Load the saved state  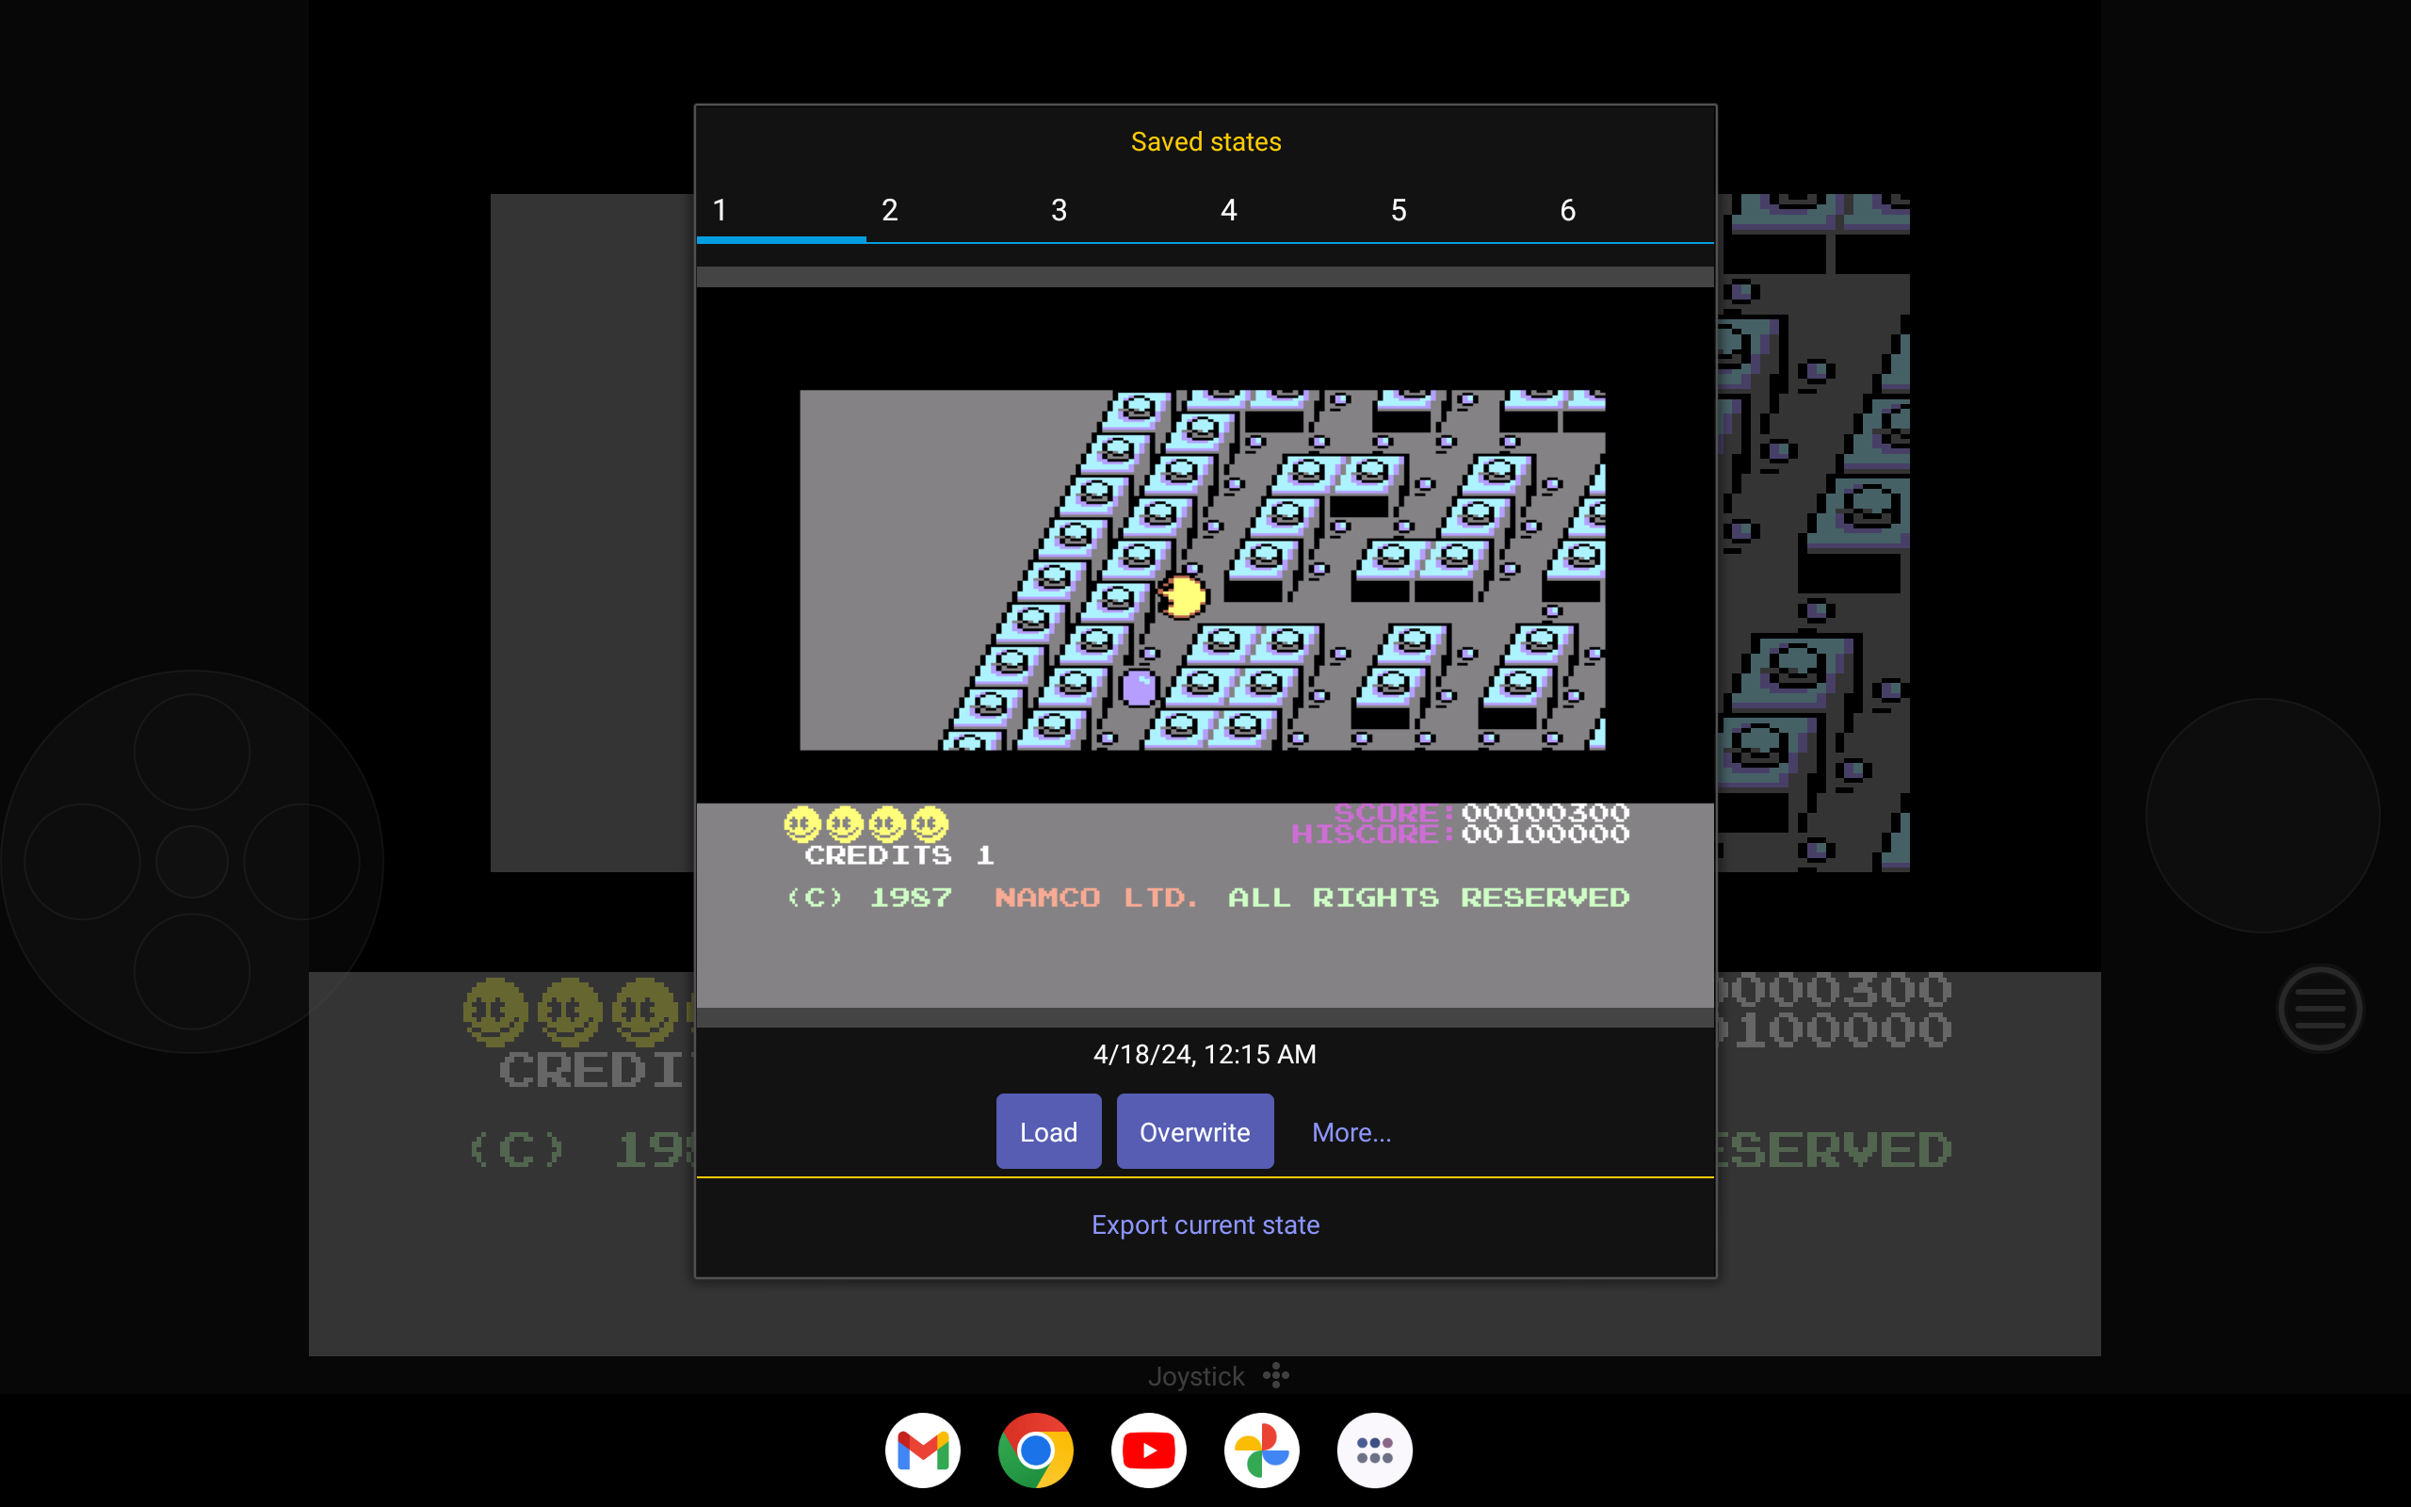tap(1048, 1131)
